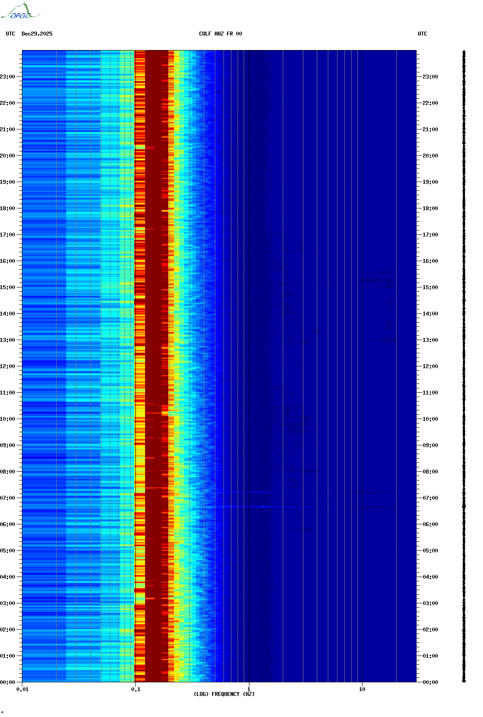Click the UTC label beside the date

(10, 34)
